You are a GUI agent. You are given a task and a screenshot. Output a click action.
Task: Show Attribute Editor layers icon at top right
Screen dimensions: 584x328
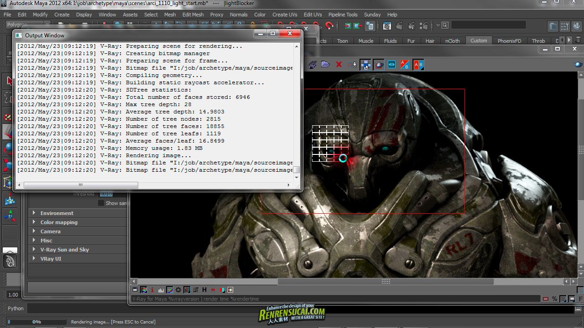(x=577, y=26)
